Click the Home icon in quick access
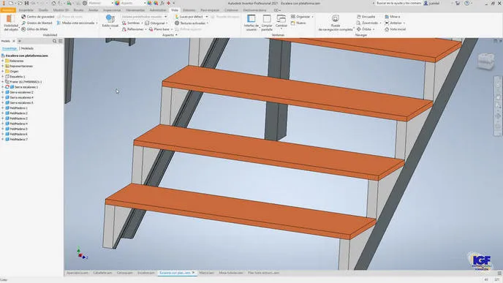 coord(53,3)
